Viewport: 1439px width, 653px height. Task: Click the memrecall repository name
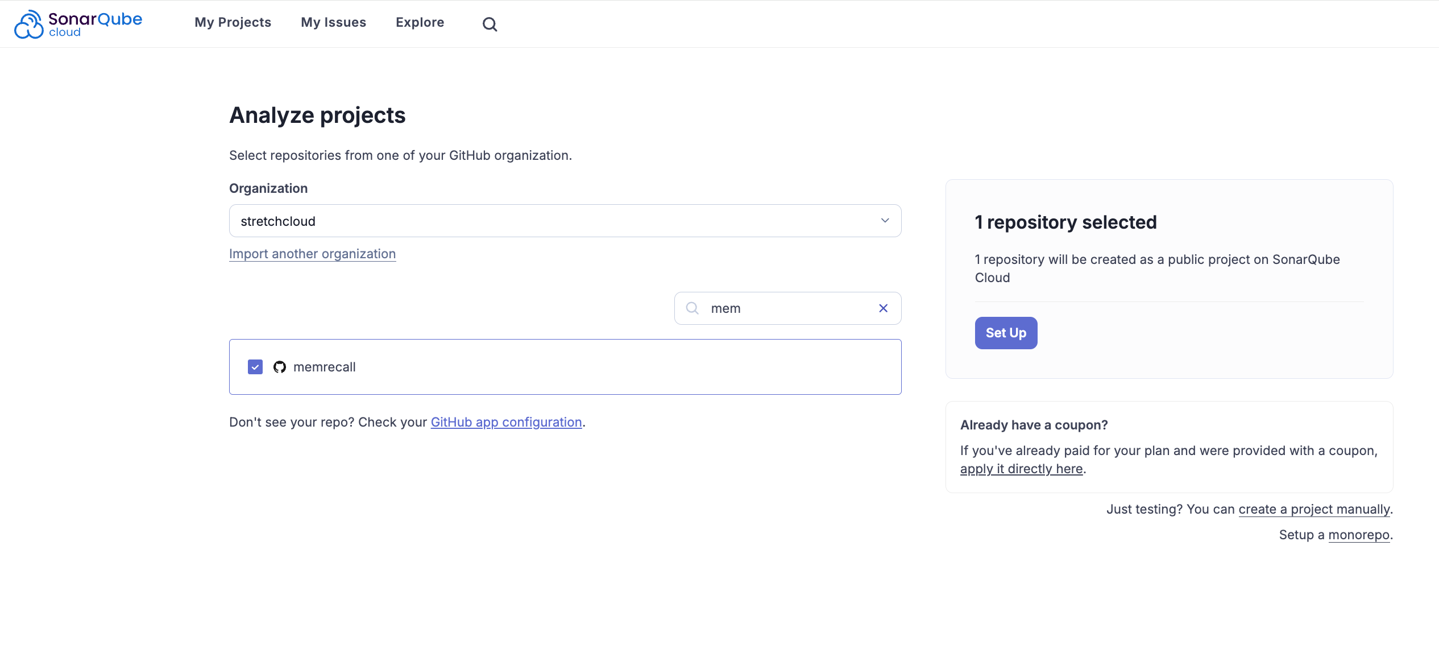coord(324,367)
